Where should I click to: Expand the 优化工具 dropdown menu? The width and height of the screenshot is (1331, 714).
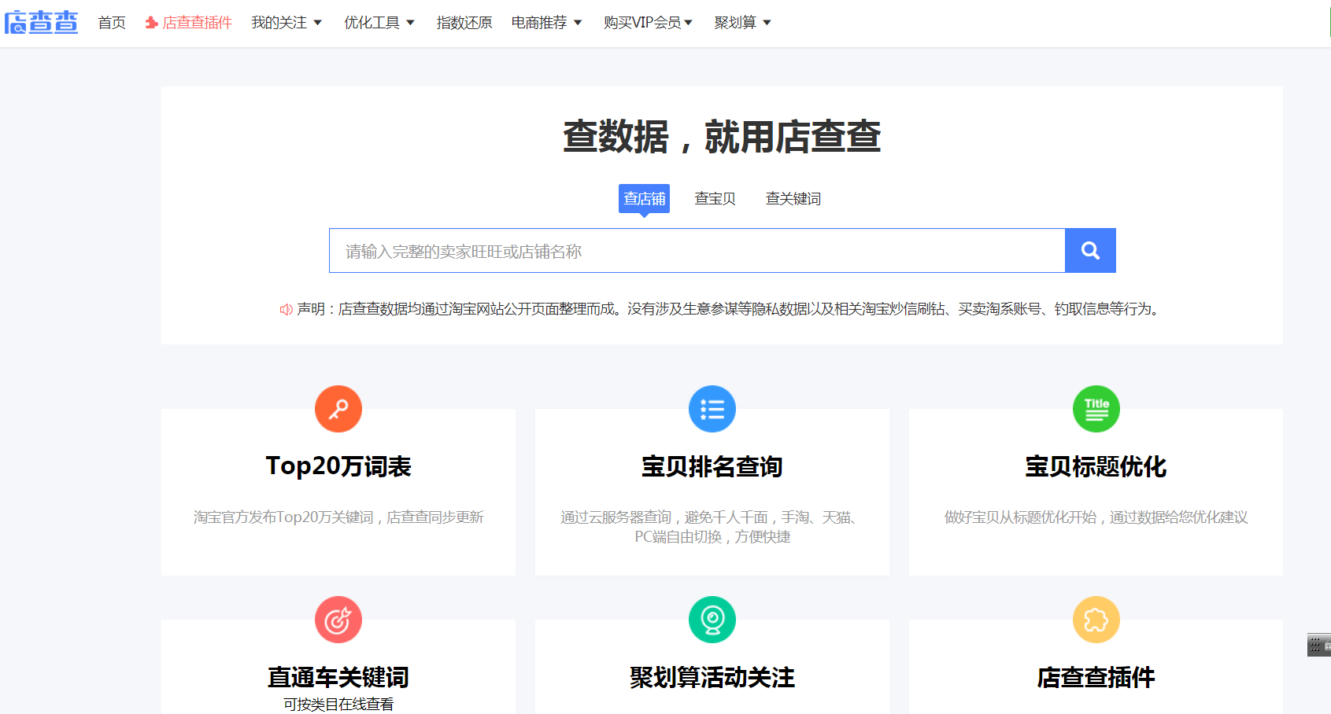click(x=379, y=23)
